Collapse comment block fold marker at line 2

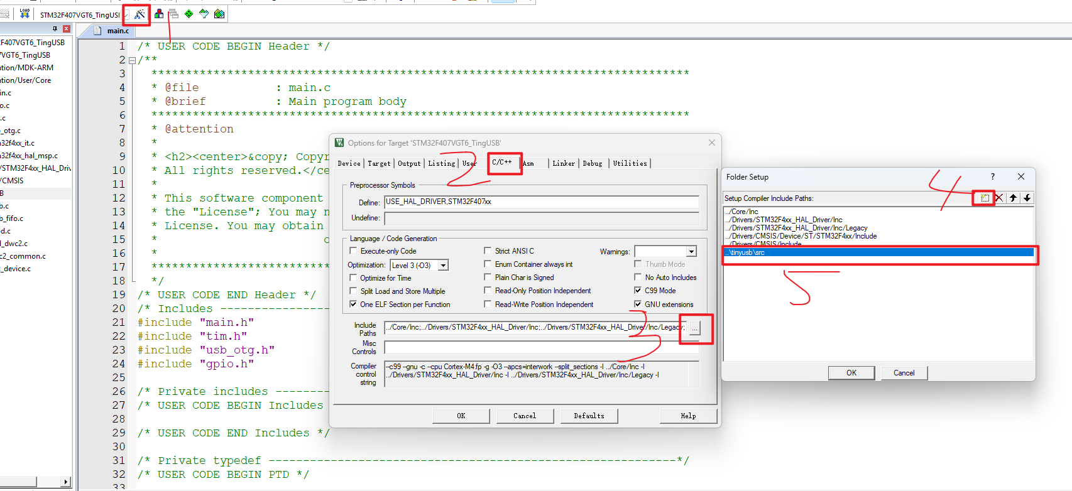[132, 60]
